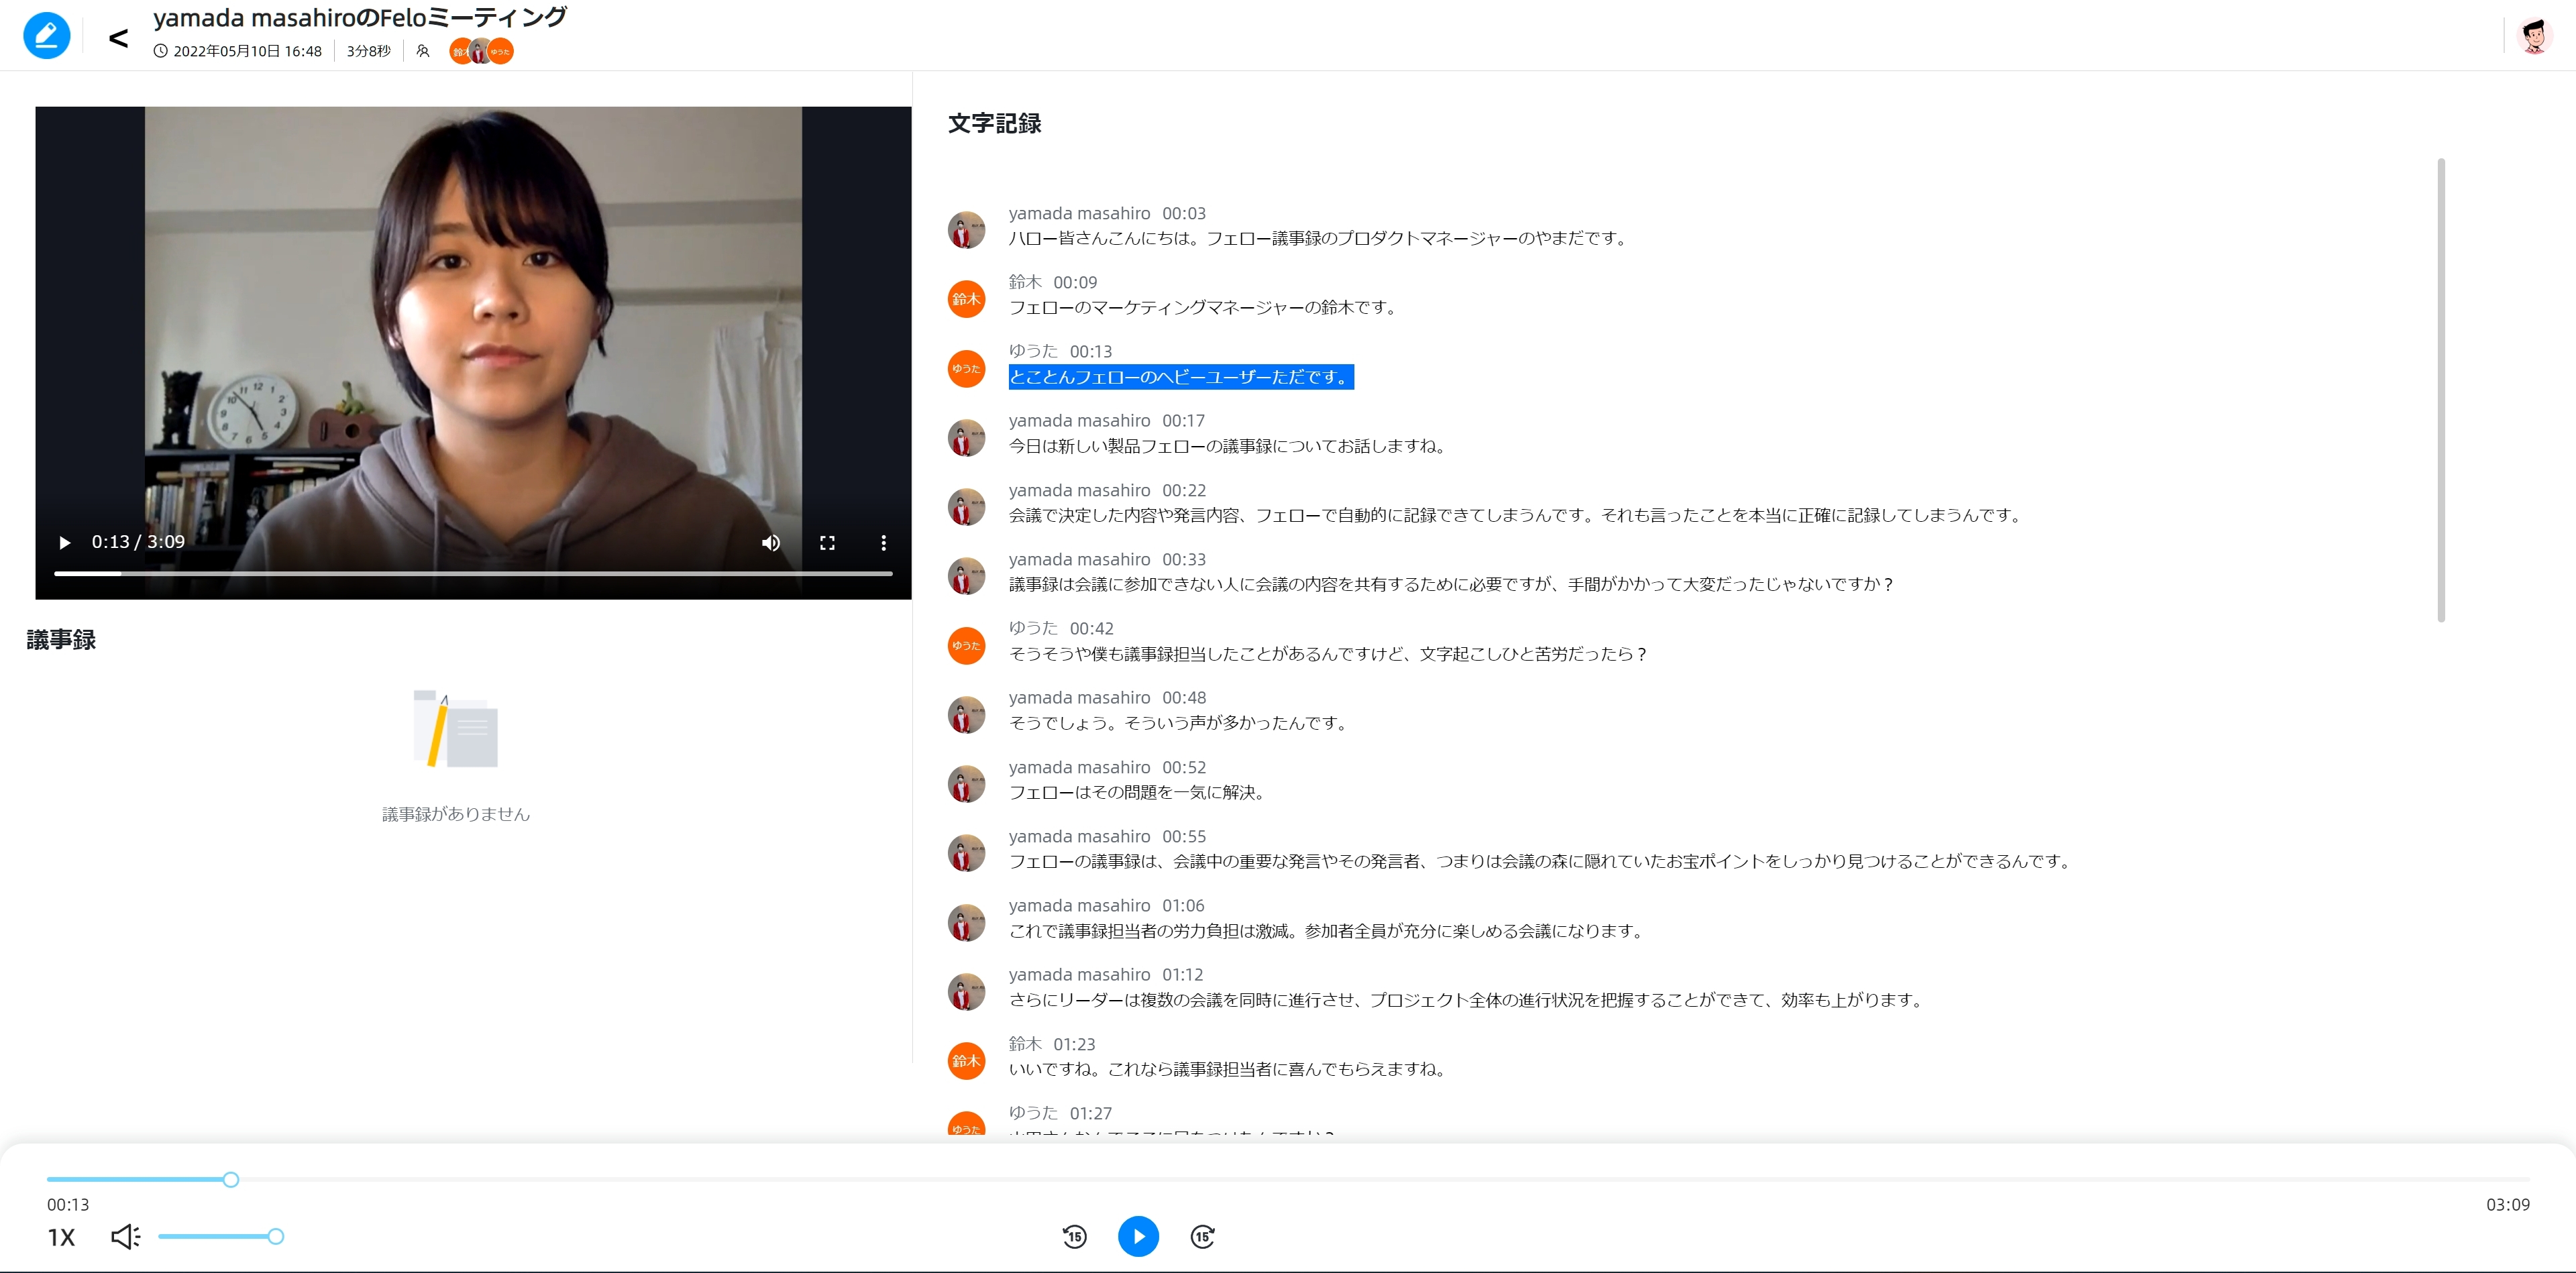Click ゆうた's avatar at 00:42 entry

(966, 646)
